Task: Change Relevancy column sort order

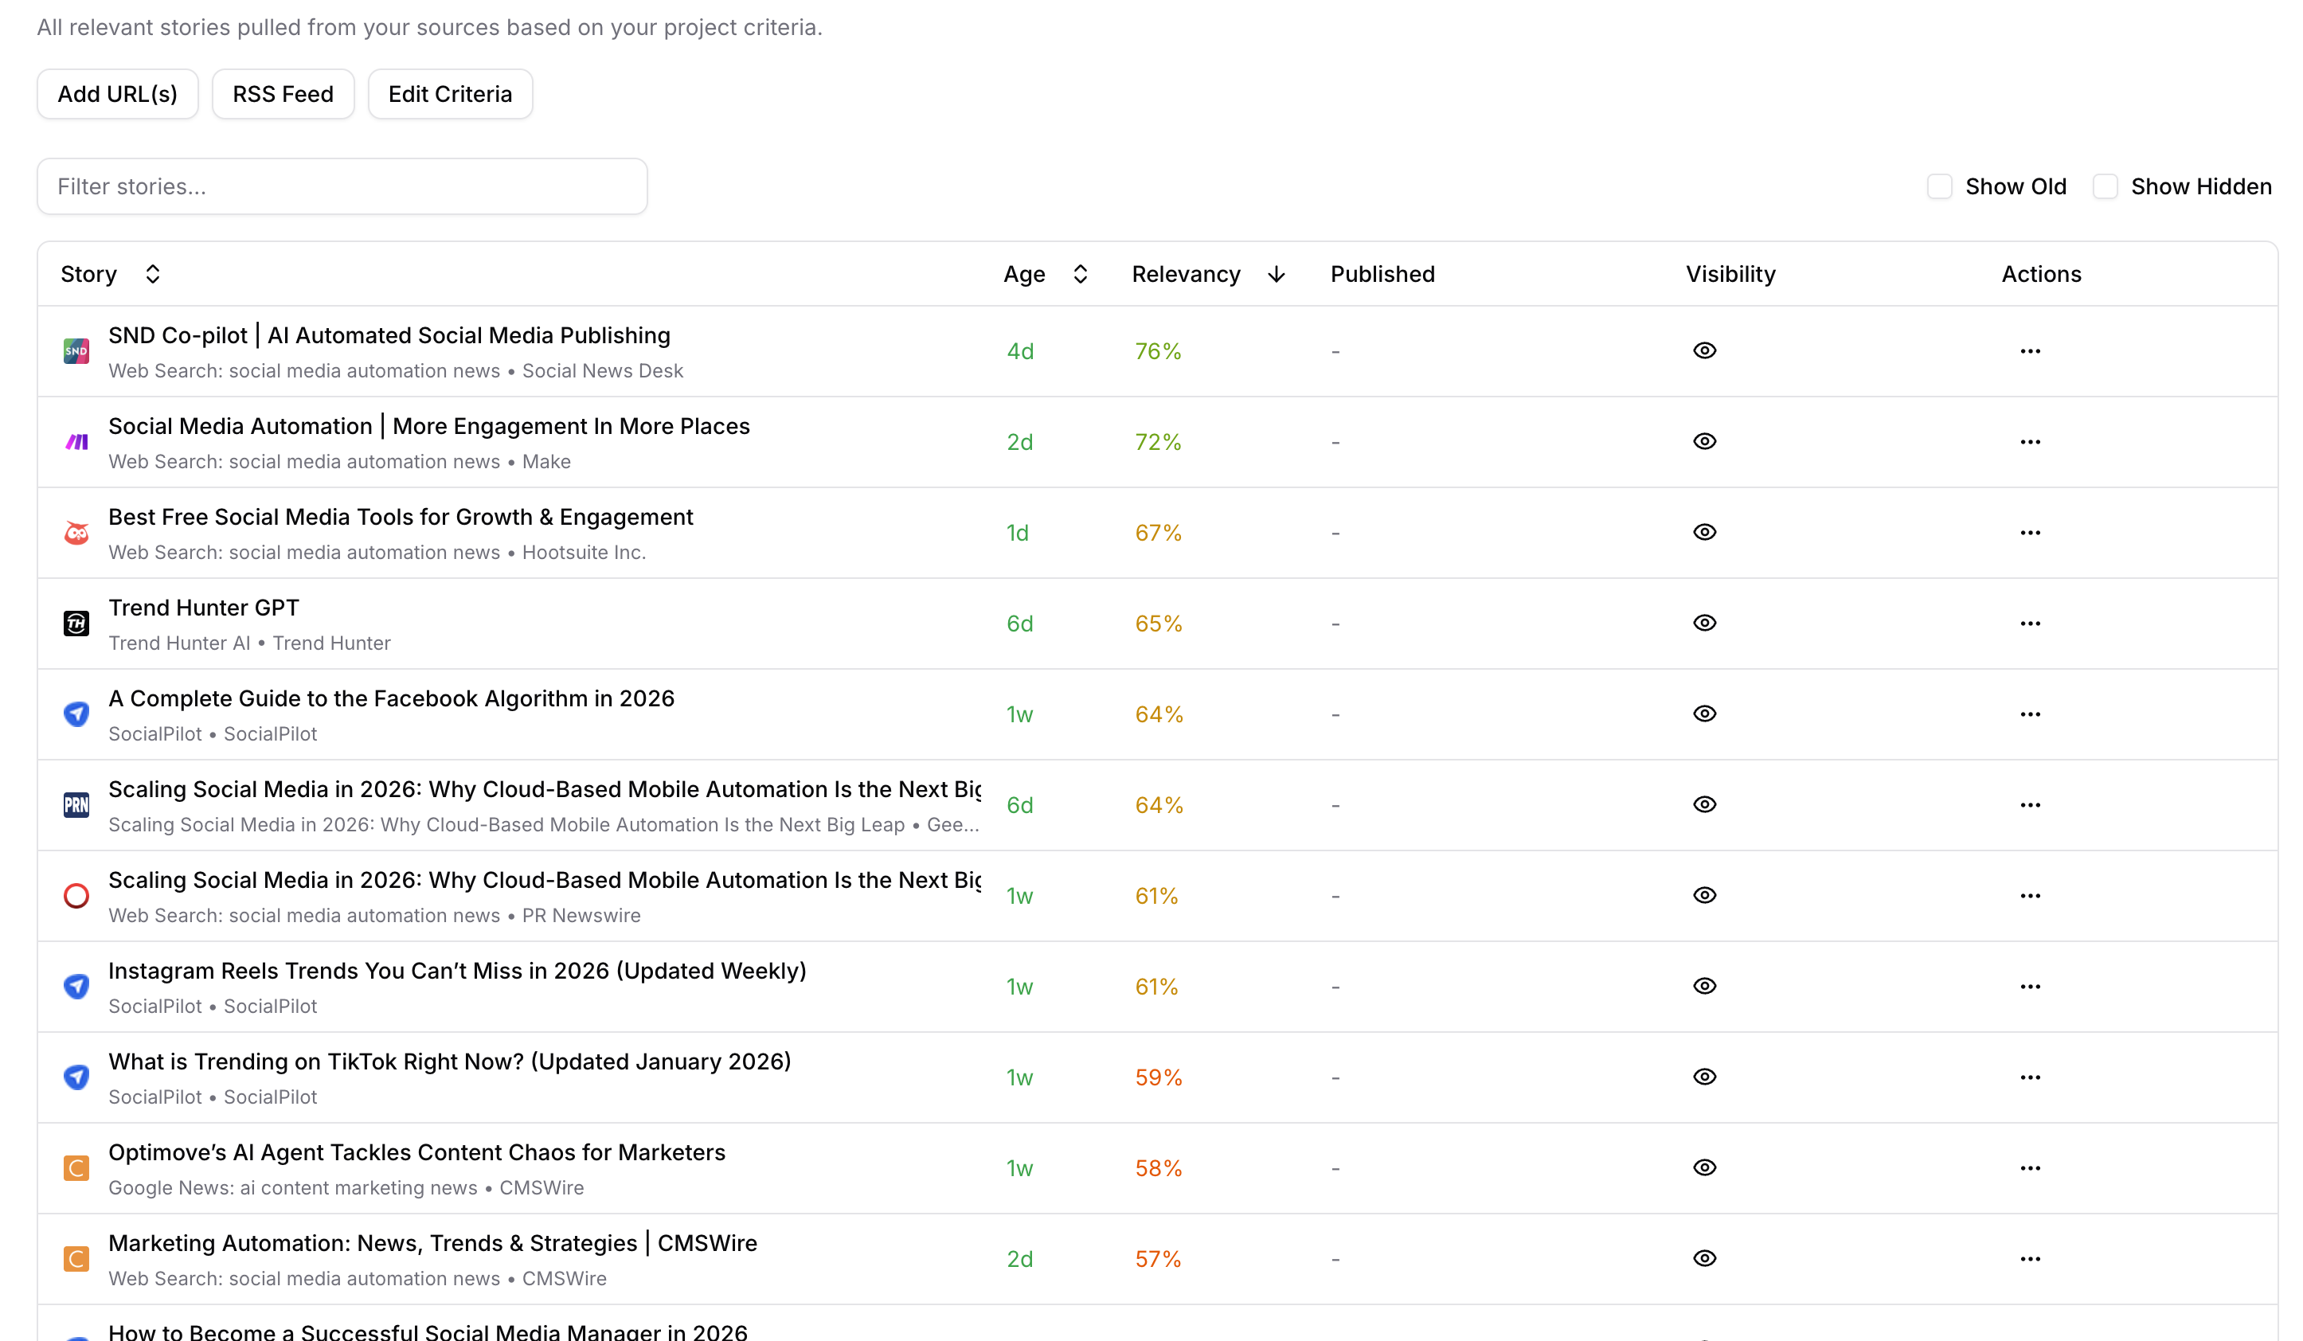Action: pos(1276,274)
